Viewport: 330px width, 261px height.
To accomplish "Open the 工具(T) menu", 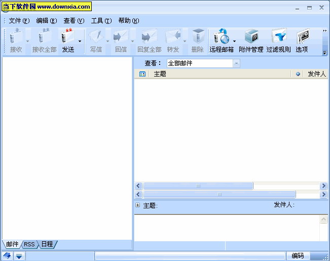I will point(100,21).
